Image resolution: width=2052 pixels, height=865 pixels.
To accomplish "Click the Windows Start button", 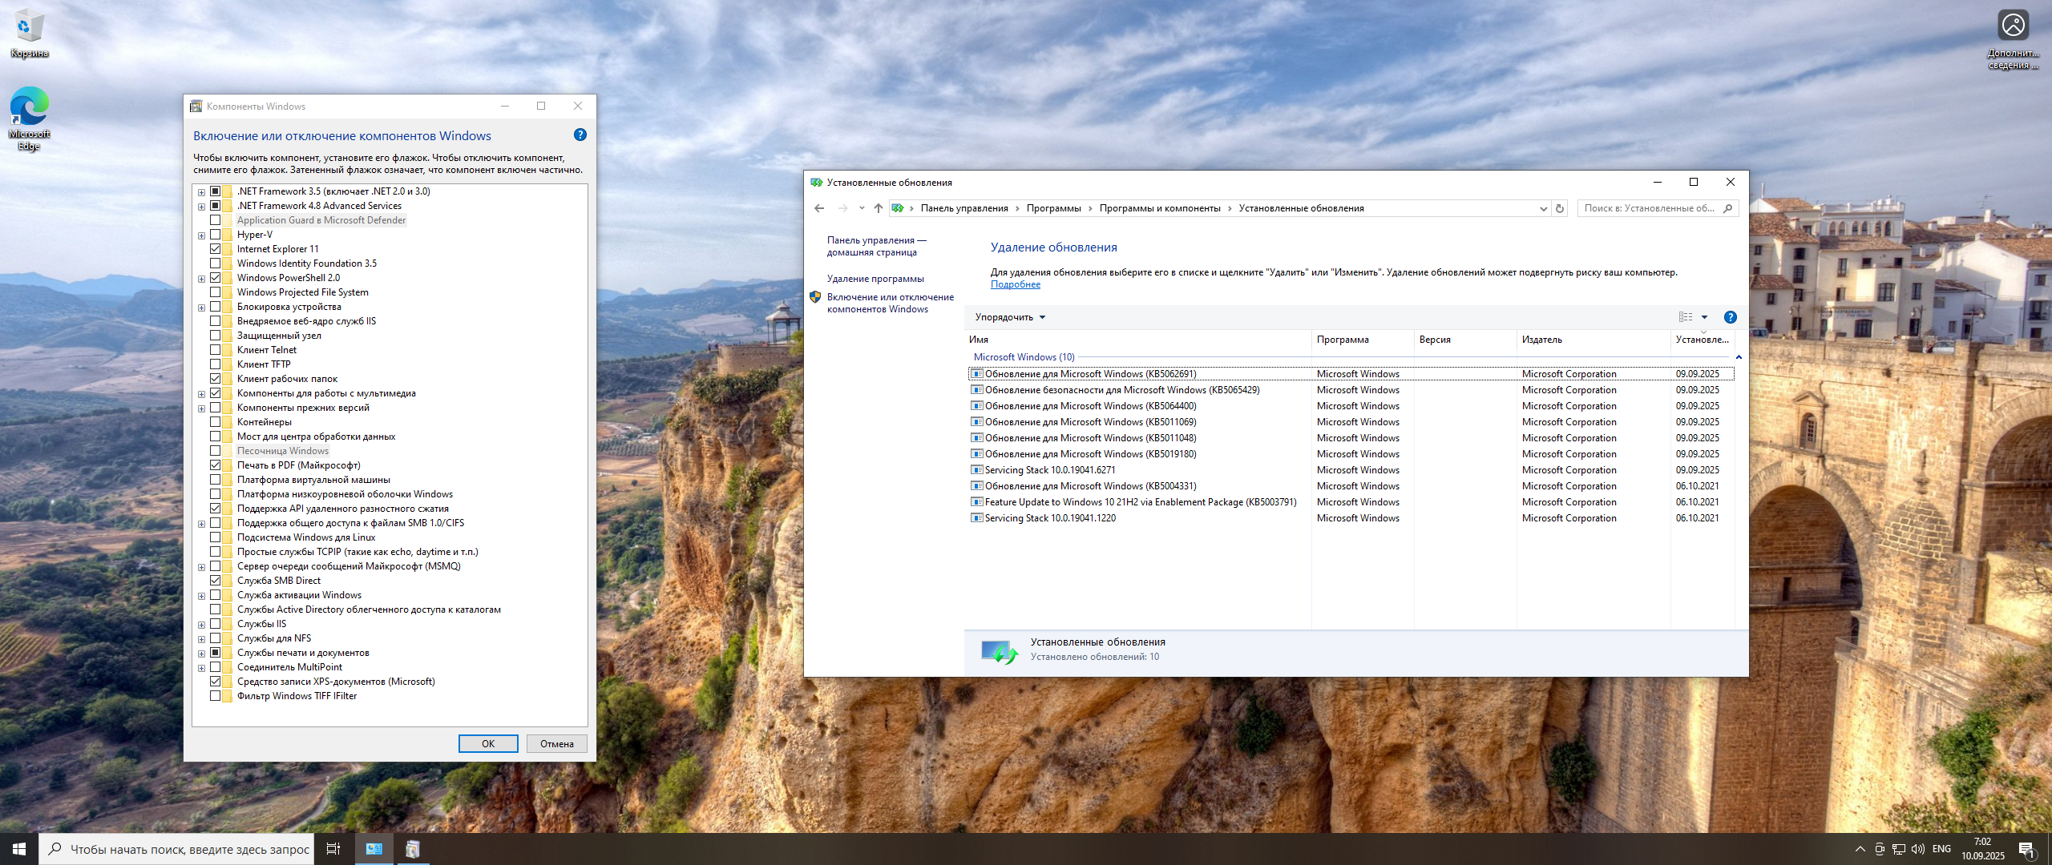I will [19, 849].
